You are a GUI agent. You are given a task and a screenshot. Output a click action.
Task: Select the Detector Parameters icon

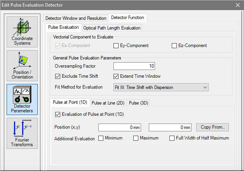tap(22, 99)
